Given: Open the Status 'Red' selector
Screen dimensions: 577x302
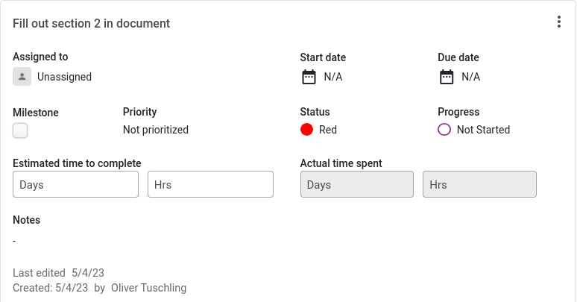Looking at the screenshot, I should (x=318, y=130).
